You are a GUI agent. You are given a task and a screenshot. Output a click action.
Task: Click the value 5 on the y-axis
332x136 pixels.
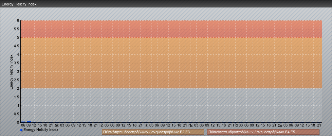click(18, 37)
